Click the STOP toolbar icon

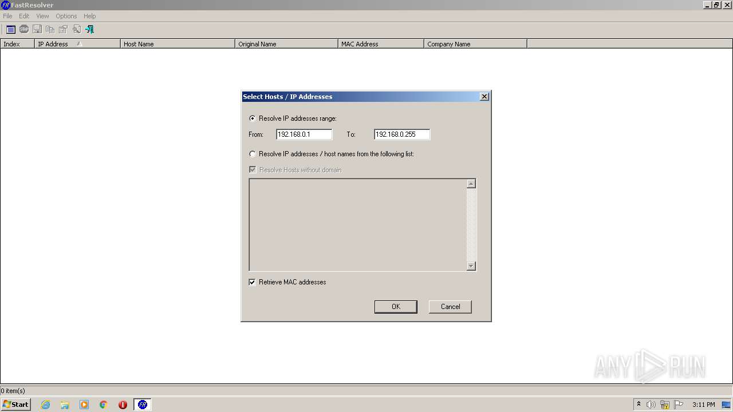tap(24, 29)
